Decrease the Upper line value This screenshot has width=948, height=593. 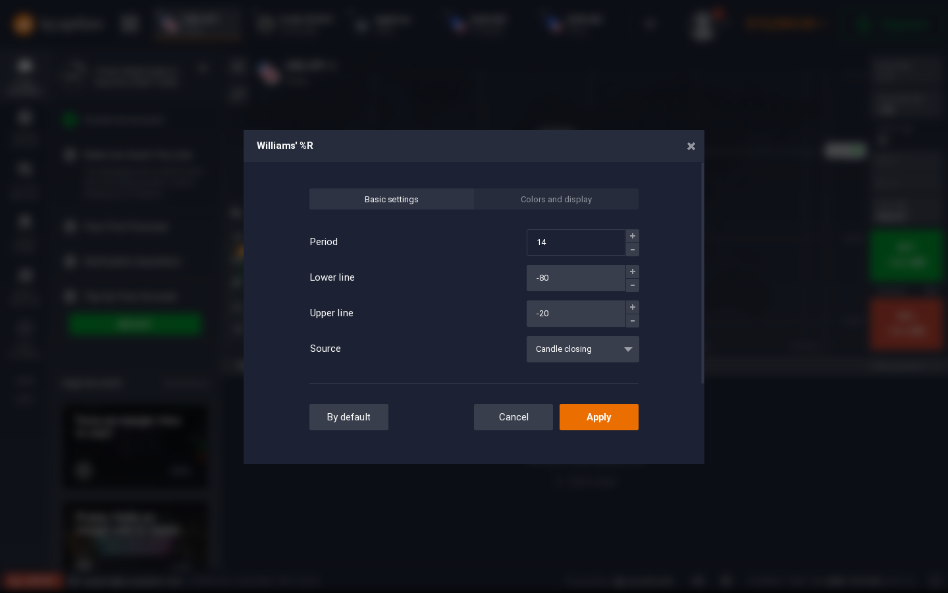coord(633,321)
